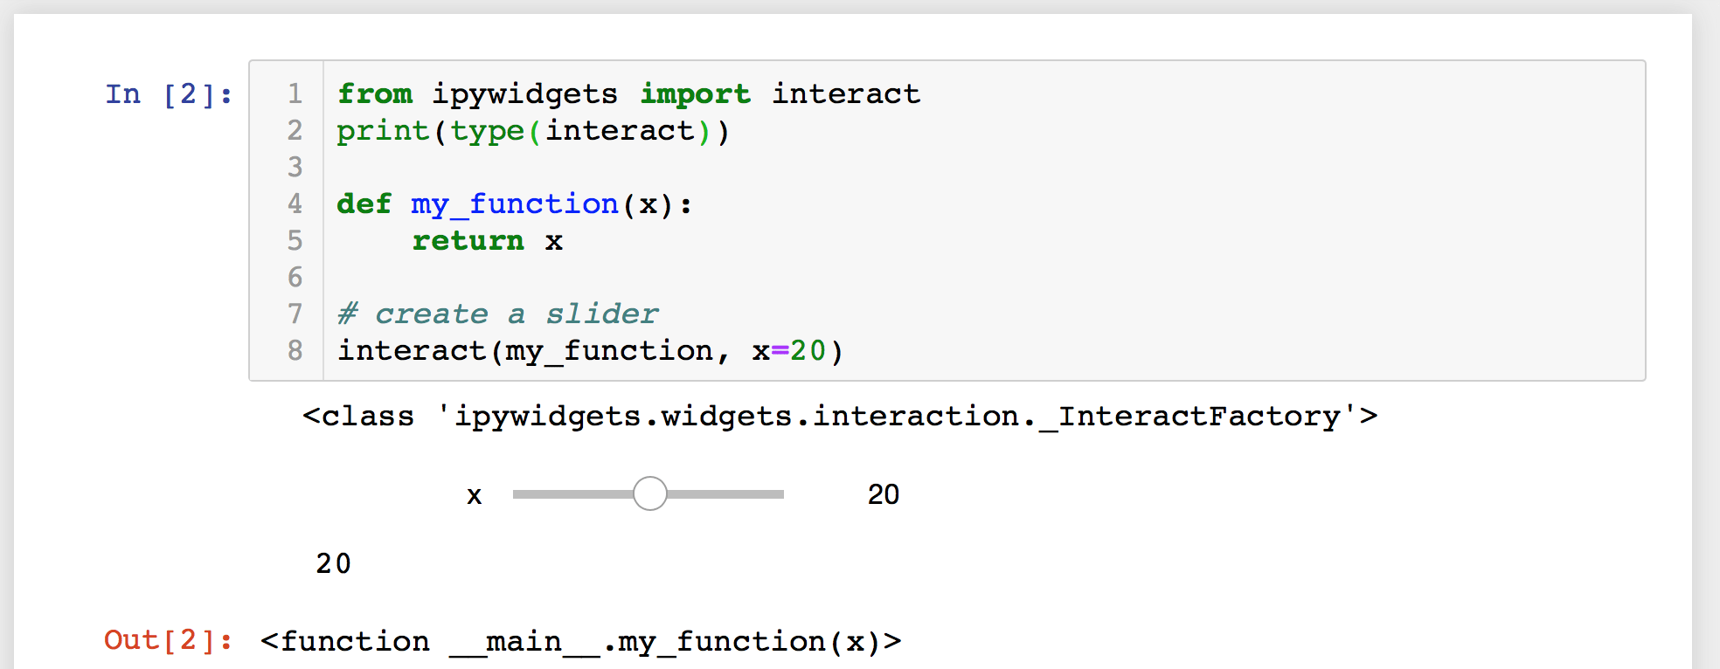The width and height of the screenshot is (1720, 669).
Task: Click the printed output '20' below the slider
Action: (333, 563)
